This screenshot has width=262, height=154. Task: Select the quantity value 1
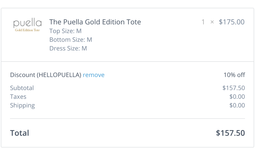click(203, 22)
